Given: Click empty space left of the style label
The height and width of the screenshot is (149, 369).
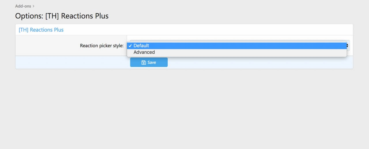Looking at the screenshot, I should [x=46, y=46].
